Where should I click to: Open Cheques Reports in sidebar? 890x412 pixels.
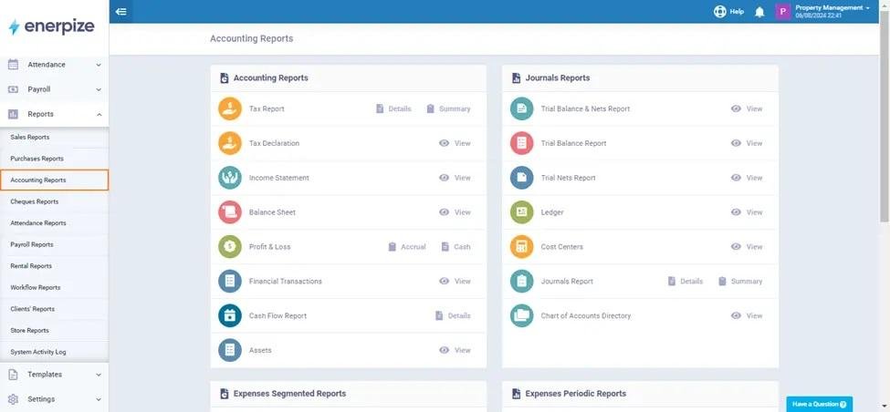tap(34, 201)
